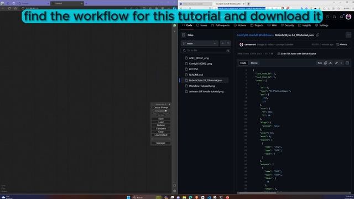
Task: Download raw file icon
Action: (x=330, y=63)
